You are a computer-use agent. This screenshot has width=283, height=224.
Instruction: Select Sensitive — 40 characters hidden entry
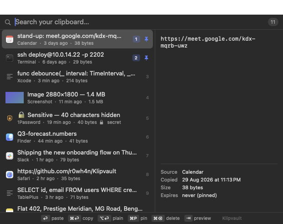(77, 118)
